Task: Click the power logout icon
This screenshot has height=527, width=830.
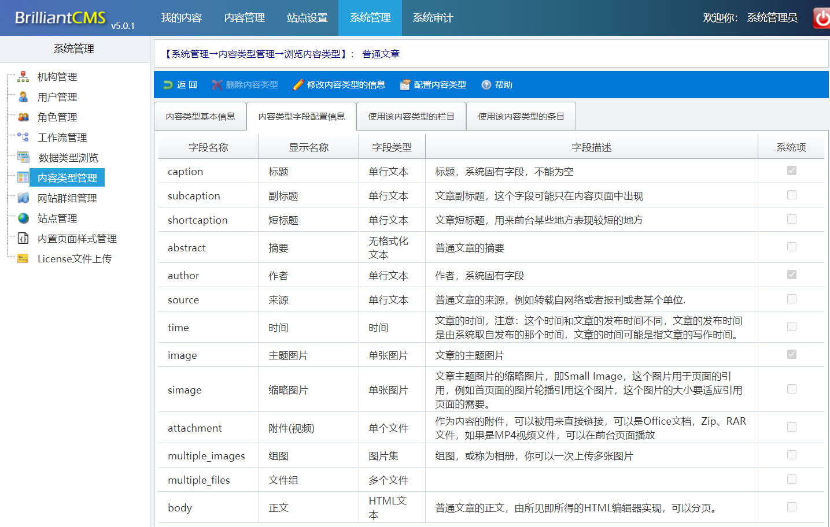Action: (x=821, y=18)
